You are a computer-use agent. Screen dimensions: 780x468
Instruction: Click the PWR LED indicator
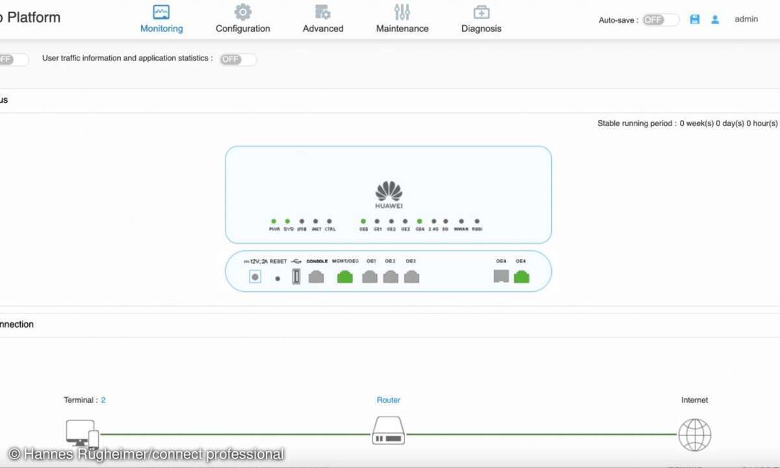[x=274, y=222]
